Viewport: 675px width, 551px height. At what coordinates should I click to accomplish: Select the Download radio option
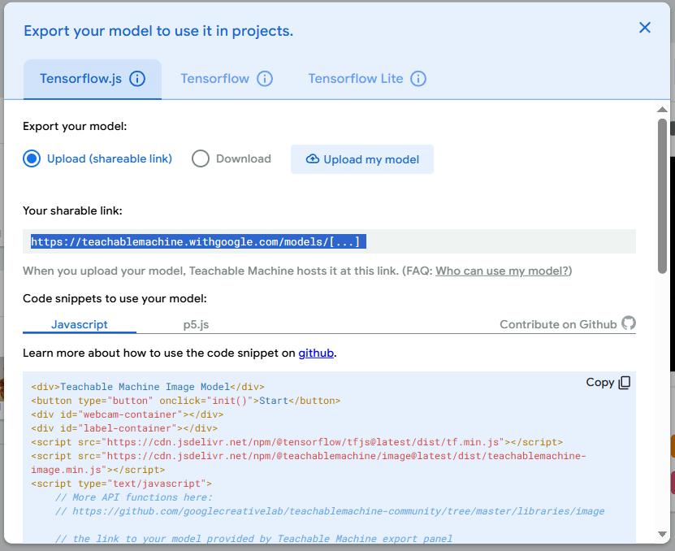point(201,158)
